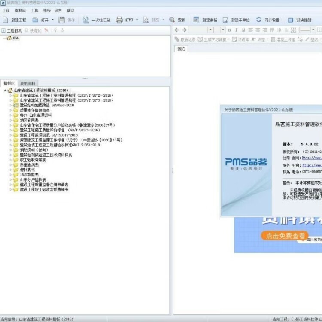Open the 打印 dropdown arrow

137,20
